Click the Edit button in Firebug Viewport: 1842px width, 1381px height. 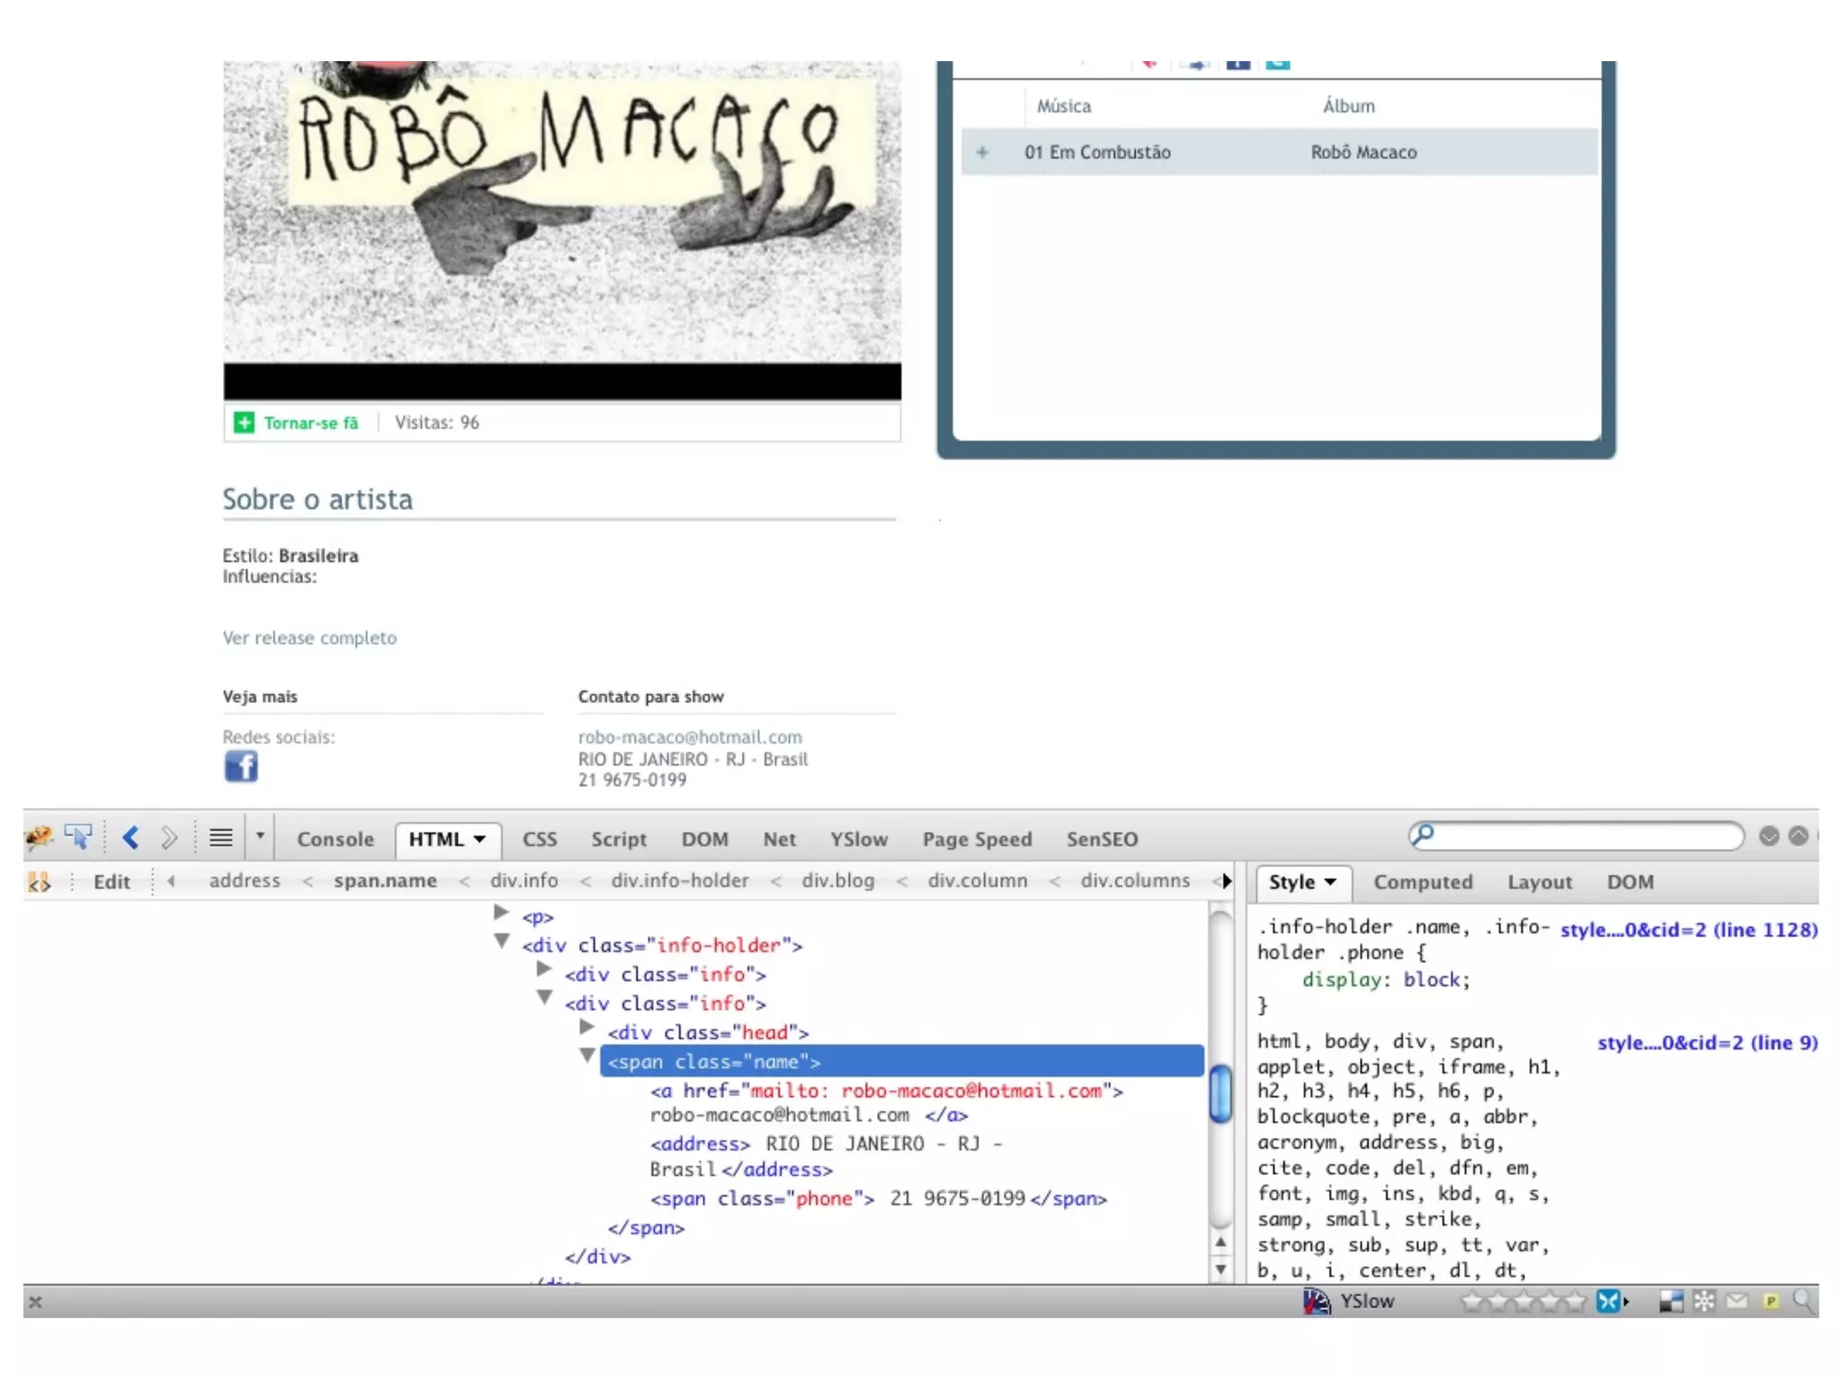click(x=112, y=882)
